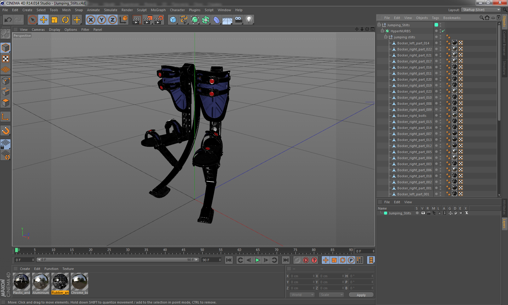Select the Aluminium material thumbnail
The height and width of the screenshot is (305, 508).
(41, 284)
